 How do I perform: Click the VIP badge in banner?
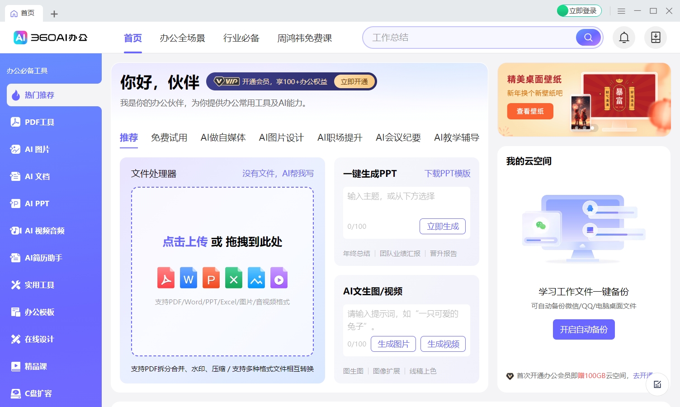click(x=227, y=81)
